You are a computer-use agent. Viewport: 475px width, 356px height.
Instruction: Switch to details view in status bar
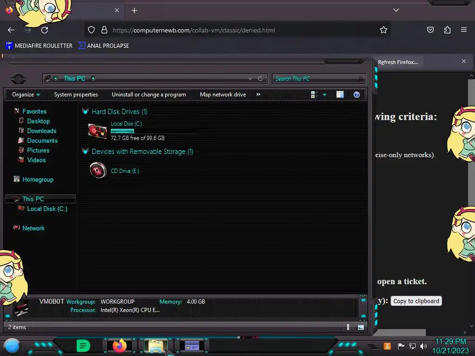(x=348, y=327)
